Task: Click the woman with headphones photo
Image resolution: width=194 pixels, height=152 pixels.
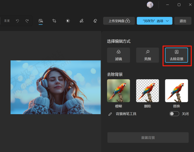Action: pos(56,87)
